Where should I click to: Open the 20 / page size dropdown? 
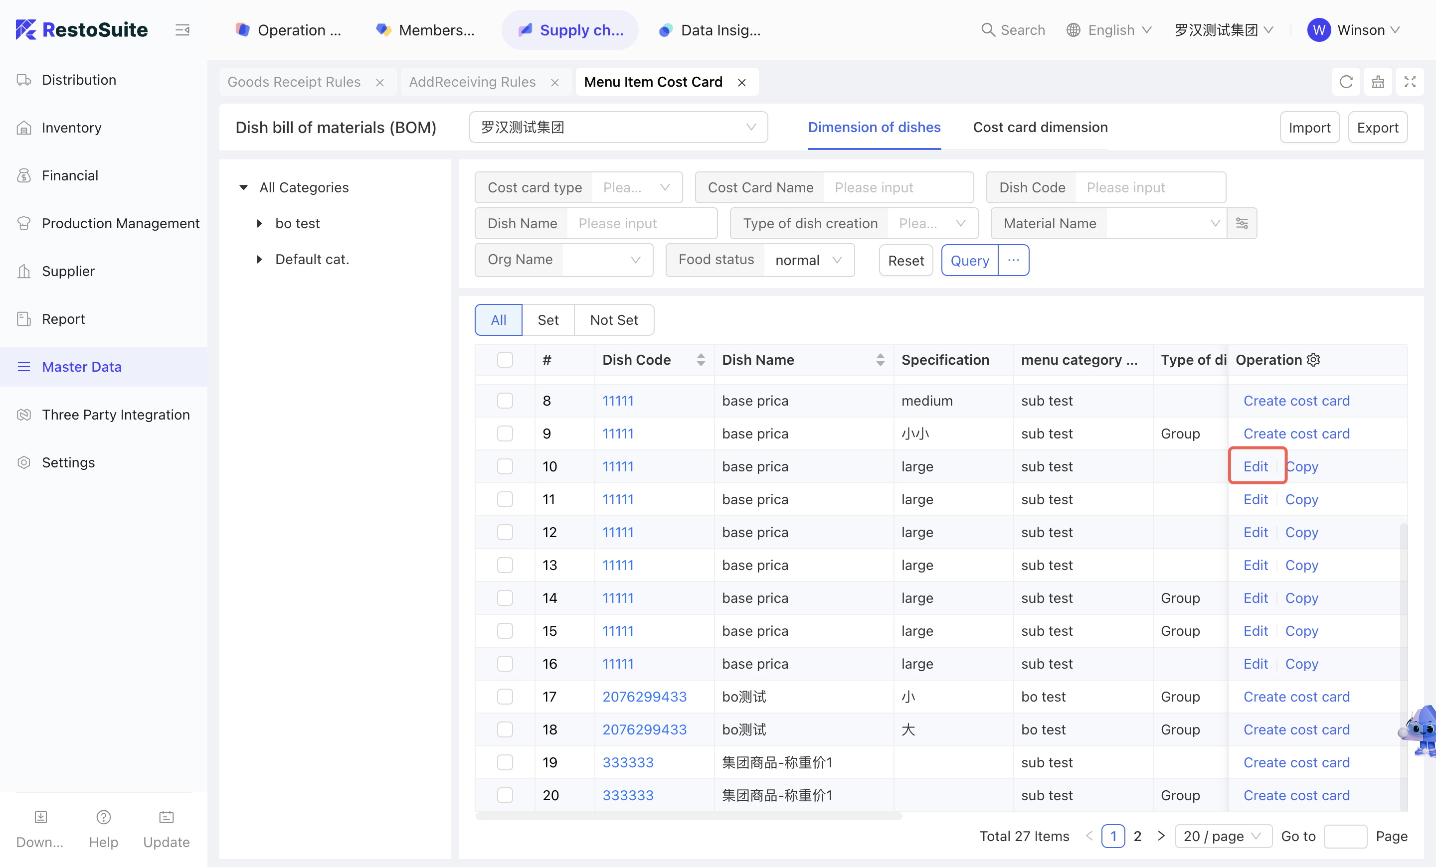1223,836
